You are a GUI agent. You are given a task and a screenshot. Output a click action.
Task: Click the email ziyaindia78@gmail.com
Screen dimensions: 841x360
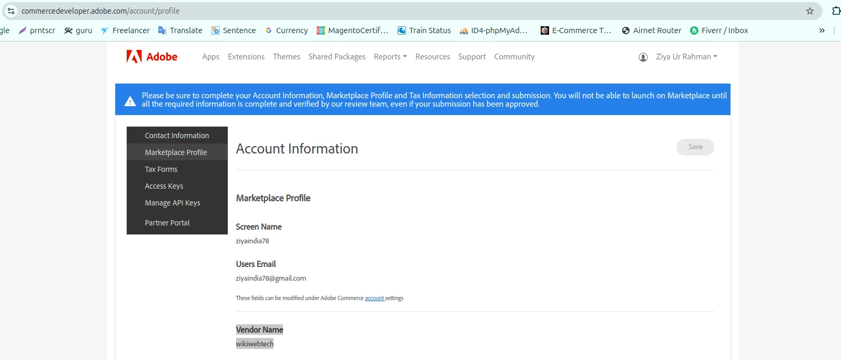(271, 279)
